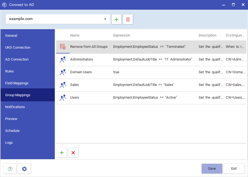Click the Description column header
This screenshot has width=248, height=177.
tap(207, 35)
